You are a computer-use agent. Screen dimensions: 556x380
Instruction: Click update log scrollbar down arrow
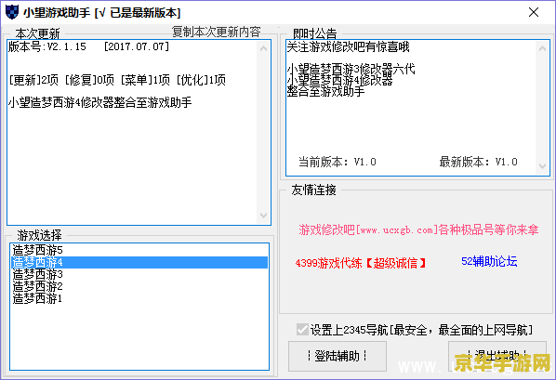tap(263, 216)
